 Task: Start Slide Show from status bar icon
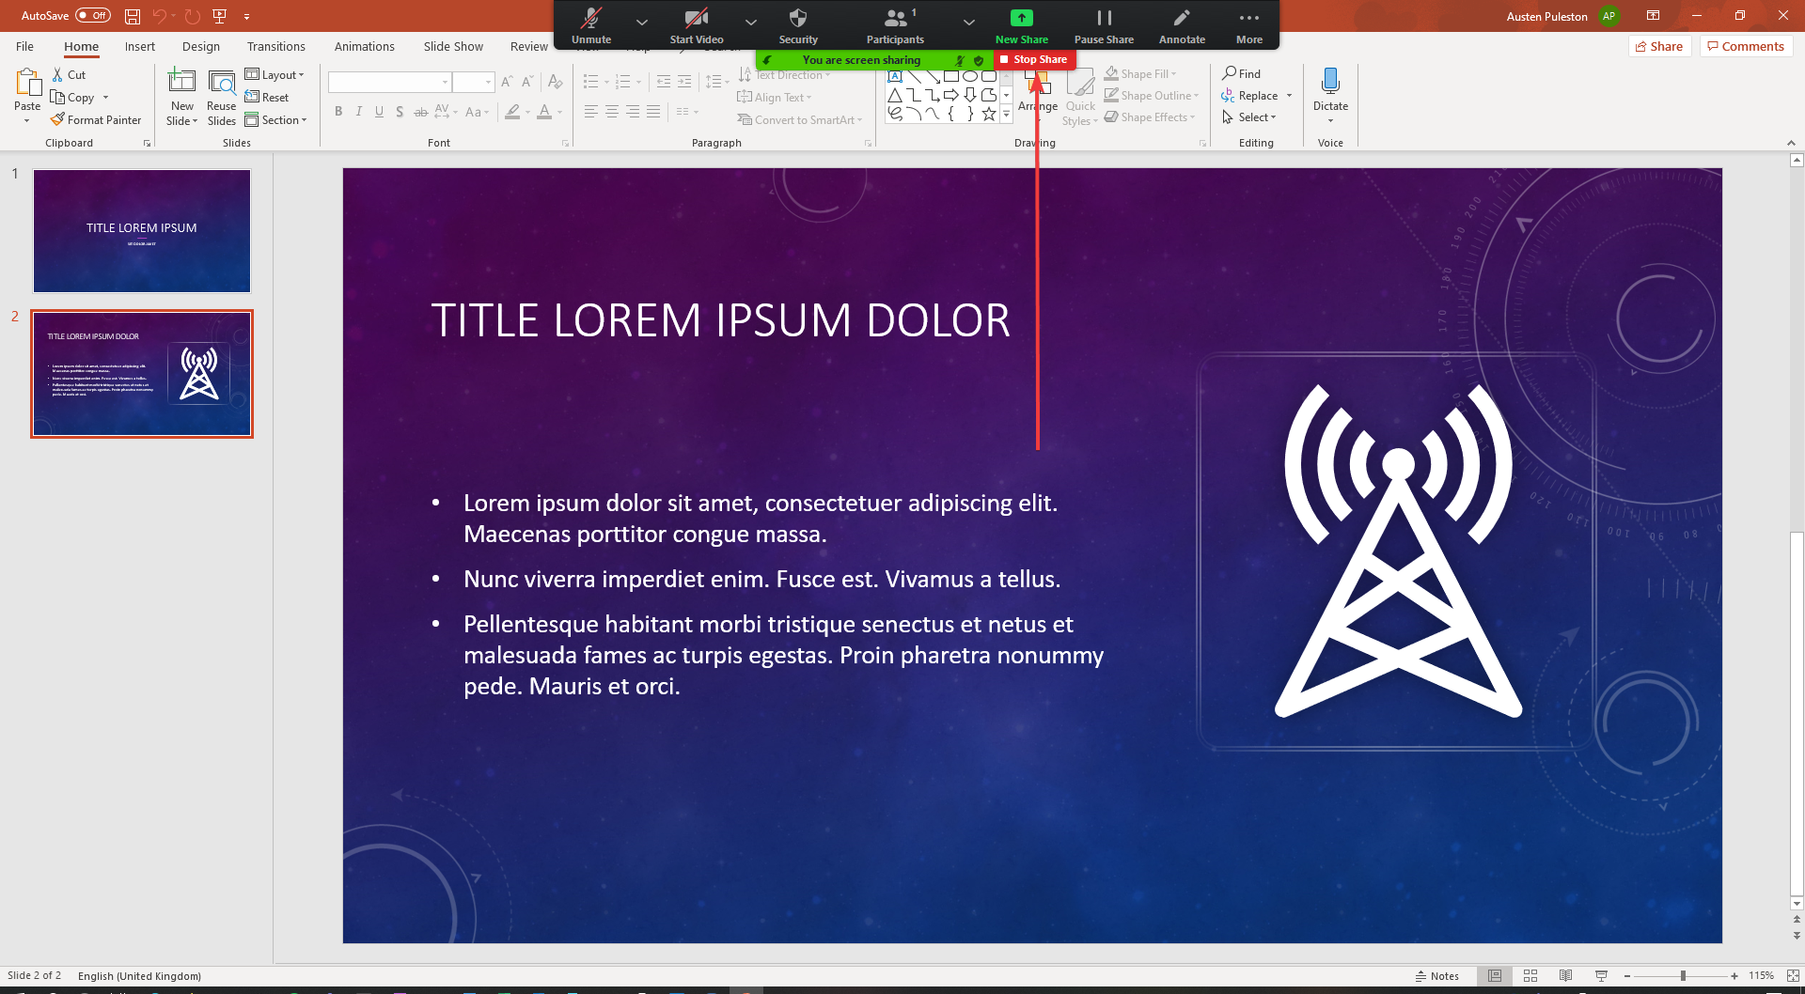[1601, 976]
